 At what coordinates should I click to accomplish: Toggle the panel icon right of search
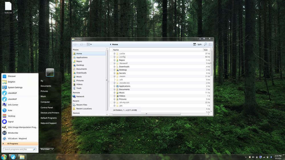coord(210,44)
